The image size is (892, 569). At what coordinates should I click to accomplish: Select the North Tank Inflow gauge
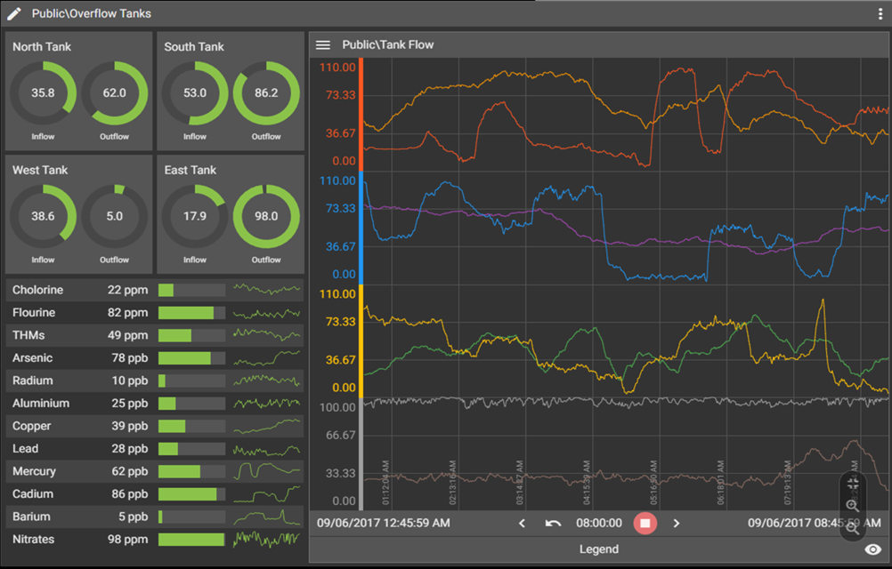pos(43,93)
